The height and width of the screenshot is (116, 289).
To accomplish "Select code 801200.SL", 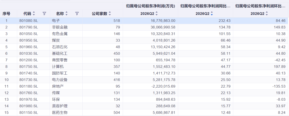I will tap(29, 60).
